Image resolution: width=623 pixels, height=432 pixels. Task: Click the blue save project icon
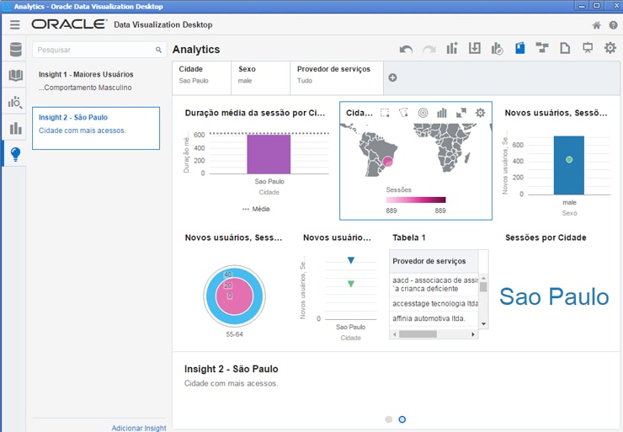click(x=519, y=48)
